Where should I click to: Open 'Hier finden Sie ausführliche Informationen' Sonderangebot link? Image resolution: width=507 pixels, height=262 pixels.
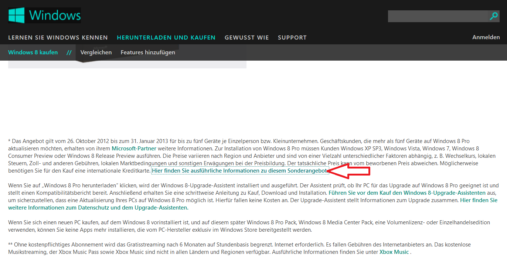click(x=240, y=170)
